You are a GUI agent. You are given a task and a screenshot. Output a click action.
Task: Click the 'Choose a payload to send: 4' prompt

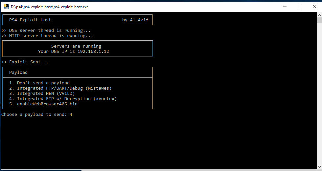point(37,115)
